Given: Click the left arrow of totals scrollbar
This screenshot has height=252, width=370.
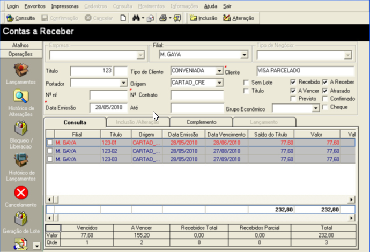Looking at the screenshot, I should pos(49,218).
